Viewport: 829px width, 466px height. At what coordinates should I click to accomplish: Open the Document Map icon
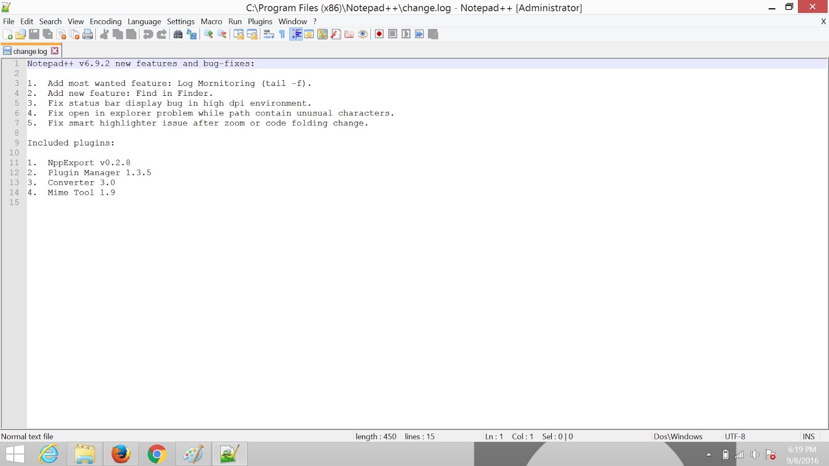(323, 34)
